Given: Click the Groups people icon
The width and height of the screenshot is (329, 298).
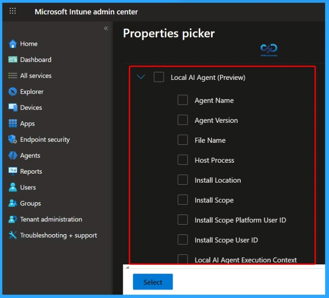Looking at the screenshot, I should tap(13, 203).
